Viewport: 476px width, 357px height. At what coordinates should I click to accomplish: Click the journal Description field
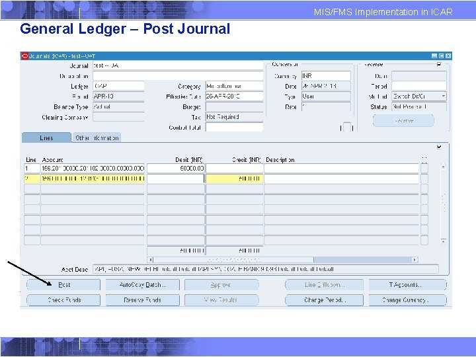click(x=178, y=75)
